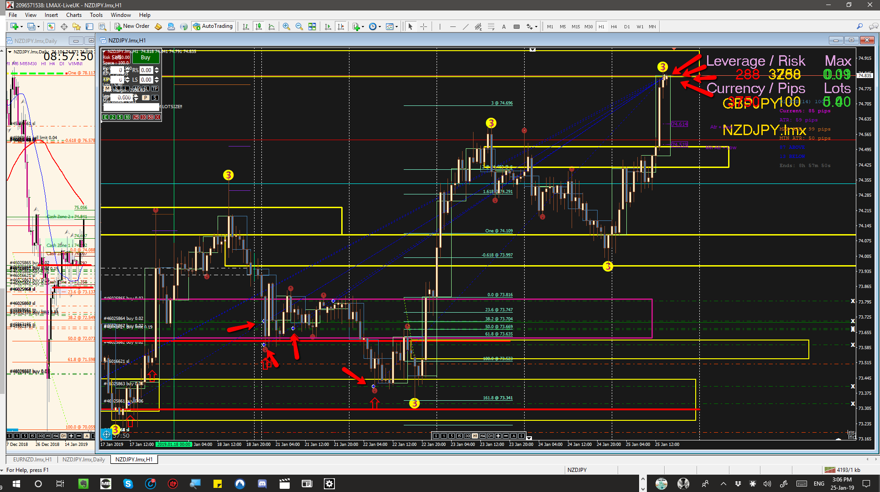The width and height of the screenshot is (880, 492).
Task: Click the green E button in panel
Action: (x=105, y=117)
